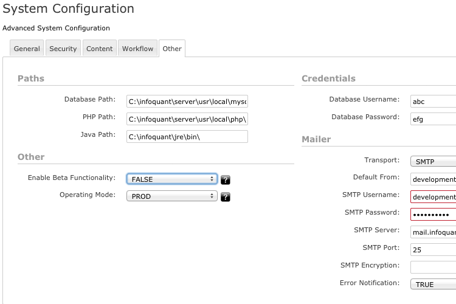Go to the Workflow tab
The width and height of the screenshot is (456, 304).
137,49
